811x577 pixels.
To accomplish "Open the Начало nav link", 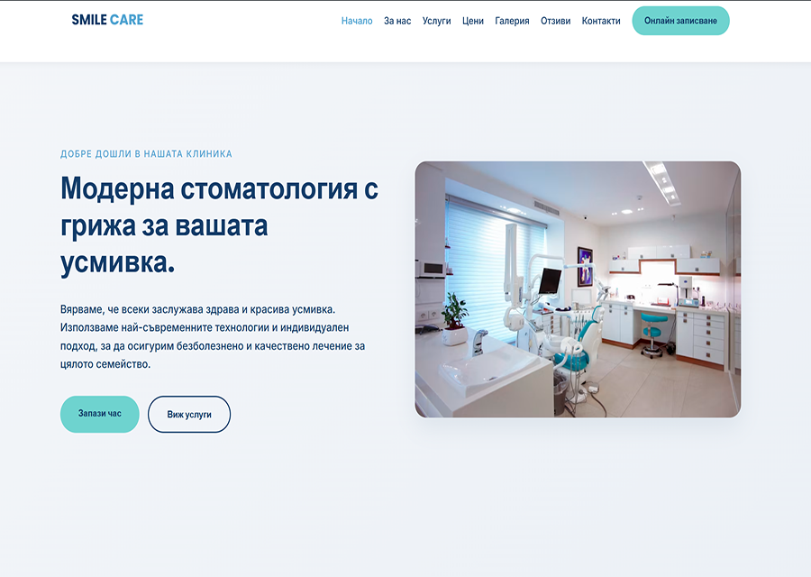I will click(357, 21).
